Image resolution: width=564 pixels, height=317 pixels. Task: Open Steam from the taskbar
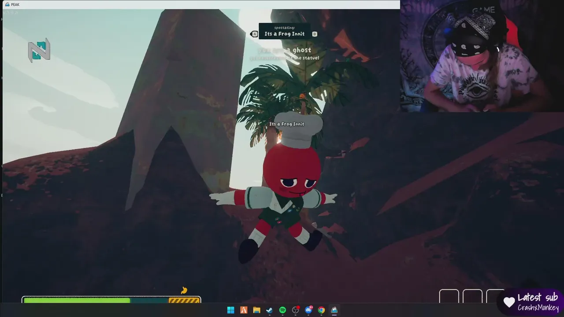(269, 310)
